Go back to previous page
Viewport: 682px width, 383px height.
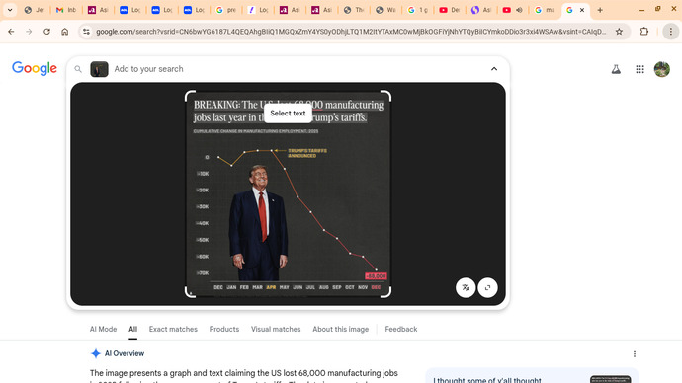click(11, 32)
